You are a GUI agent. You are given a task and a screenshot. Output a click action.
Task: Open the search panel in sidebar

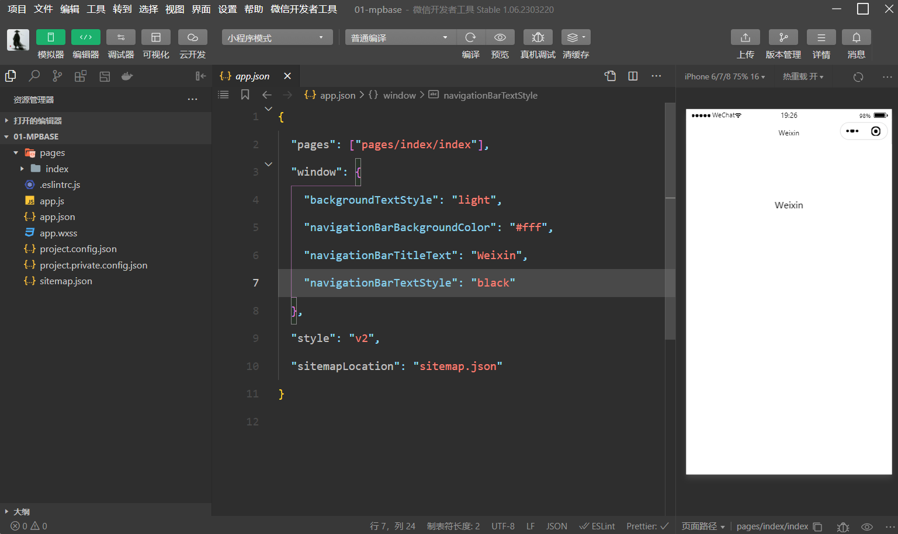[x=34, y=76]
